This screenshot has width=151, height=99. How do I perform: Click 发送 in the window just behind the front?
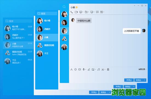pyautogui.click(x=128, y=87)
